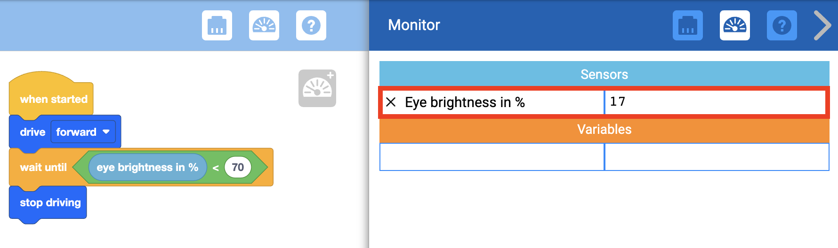Viewport: 838px width, 248px height.
Task: Collapse the Monitor panel with the right chevron
Action: tap(822, 25)
